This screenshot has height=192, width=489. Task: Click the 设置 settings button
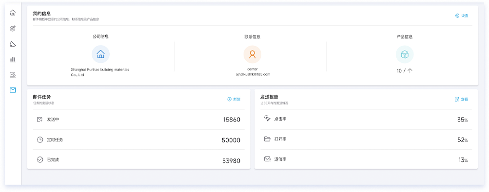tap(462, 16)
